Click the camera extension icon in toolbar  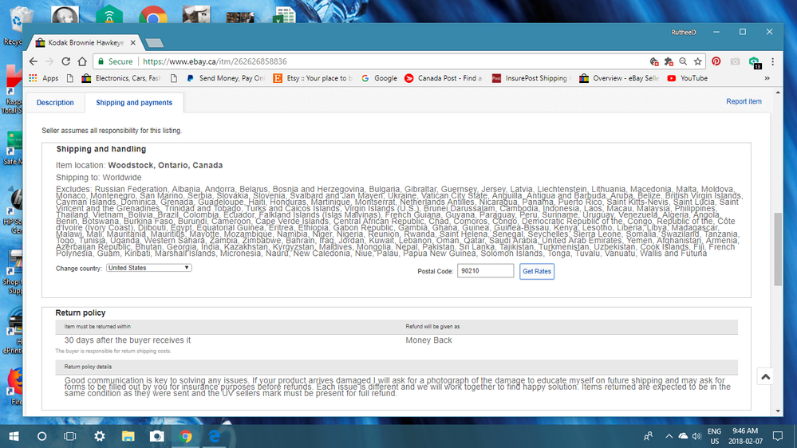[735, 61]
